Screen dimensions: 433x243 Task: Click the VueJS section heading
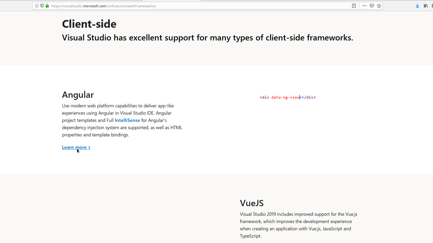click(252, 203)
